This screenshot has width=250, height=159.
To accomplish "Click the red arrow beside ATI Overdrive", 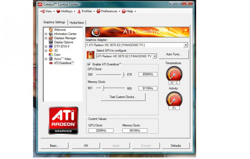I will tap(51, 63).
